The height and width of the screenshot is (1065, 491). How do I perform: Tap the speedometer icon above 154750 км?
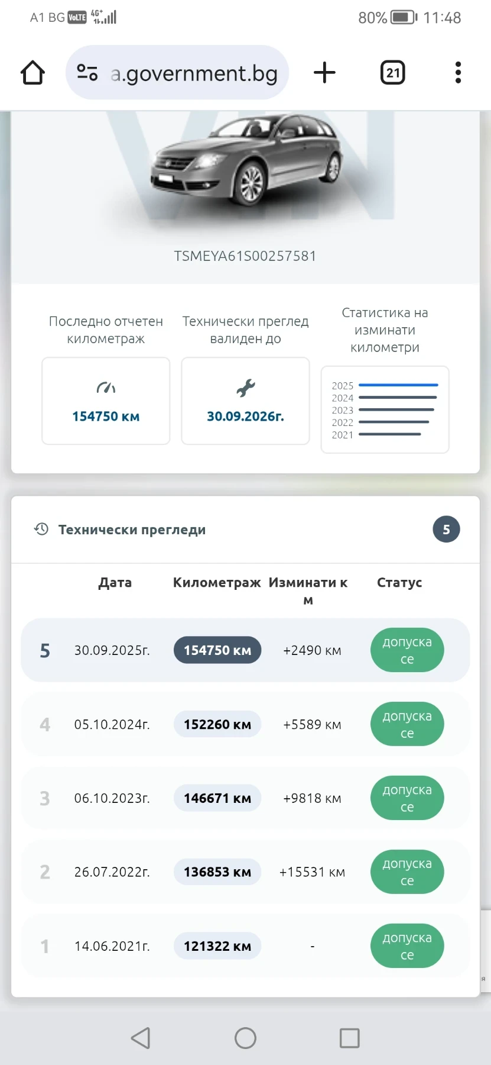106,388
